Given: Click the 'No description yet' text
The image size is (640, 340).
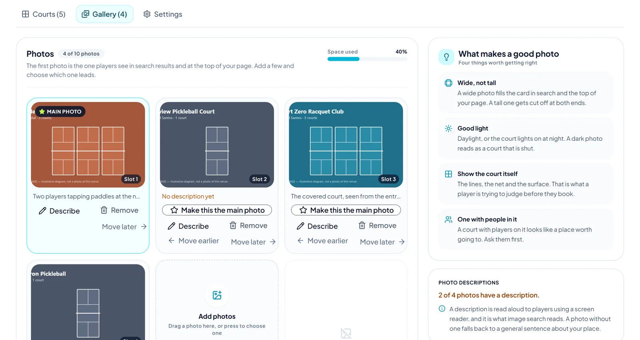Looking at the screenshot, I should [188, 196].
